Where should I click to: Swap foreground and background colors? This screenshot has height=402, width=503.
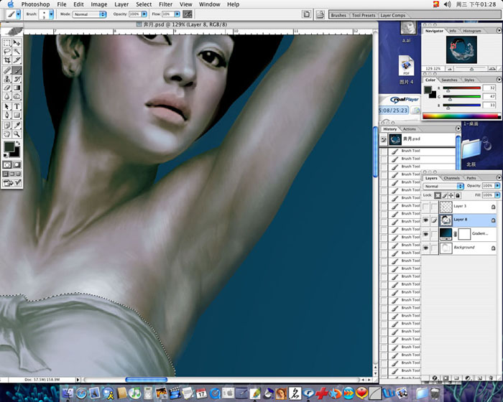18,143
